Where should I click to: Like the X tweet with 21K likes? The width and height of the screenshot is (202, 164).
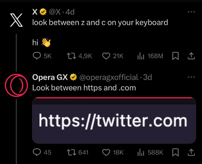(106, 56)
